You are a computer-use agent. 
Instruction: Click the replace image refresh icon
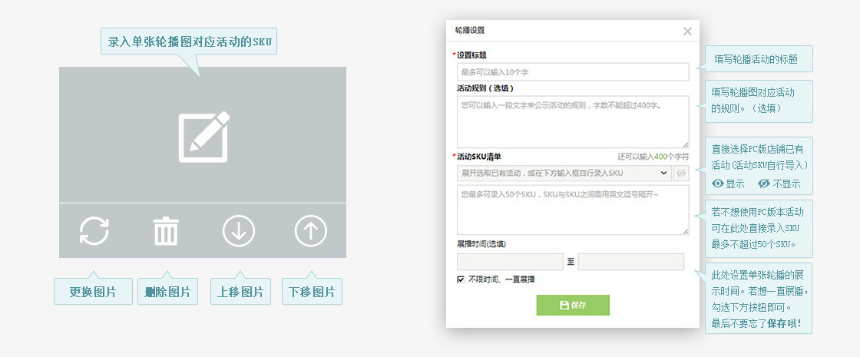tap(94, 231)
